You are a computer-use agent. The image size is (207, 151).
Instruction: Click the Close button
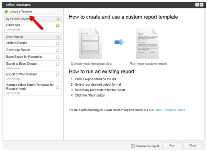coord(193,146)
